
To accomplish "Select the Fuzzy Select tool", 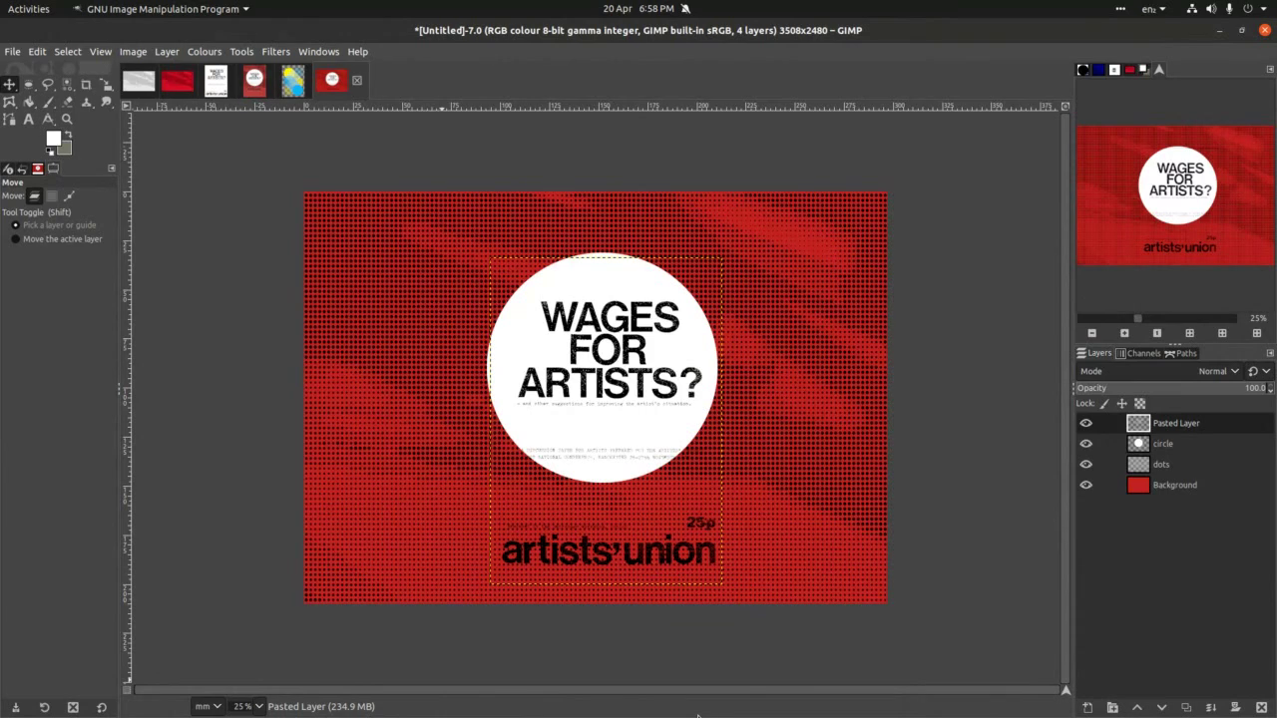I will pyautogui.click(x=67, y=85).
